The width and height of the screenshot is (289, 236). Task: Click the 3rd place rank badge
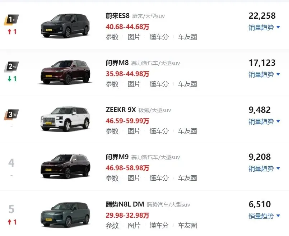[x=11, y=115]
